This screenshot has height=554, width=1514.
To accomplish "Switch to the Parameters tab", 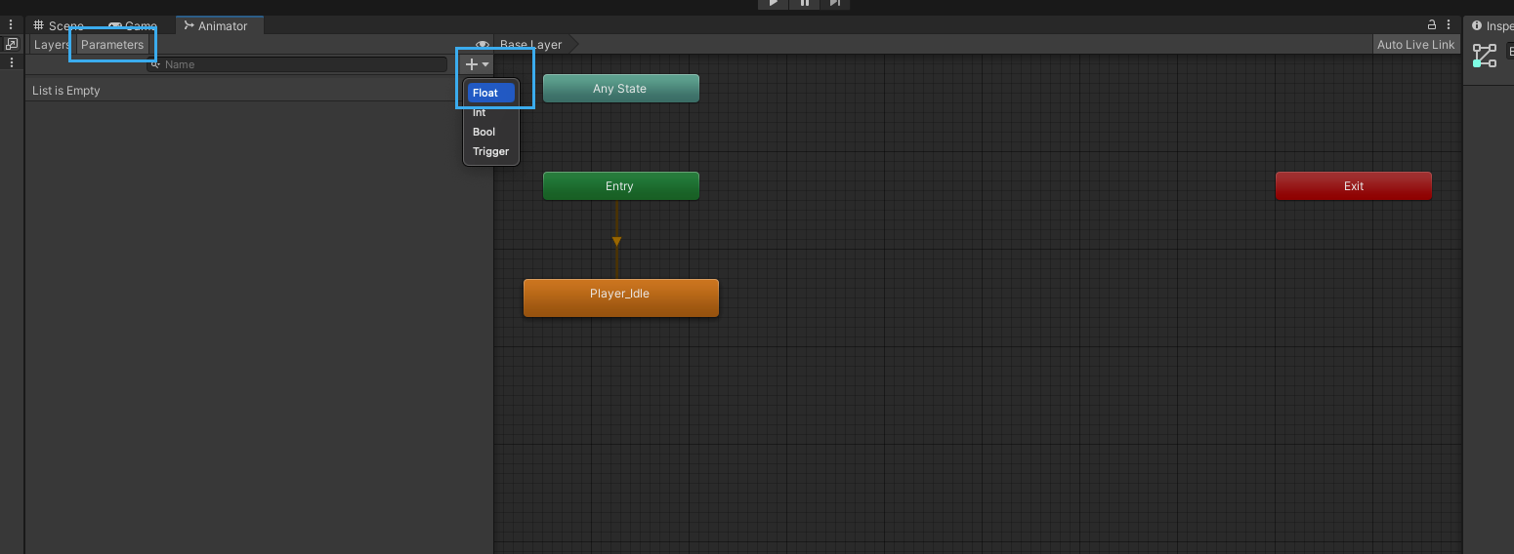I will click(x=112, y=45).
